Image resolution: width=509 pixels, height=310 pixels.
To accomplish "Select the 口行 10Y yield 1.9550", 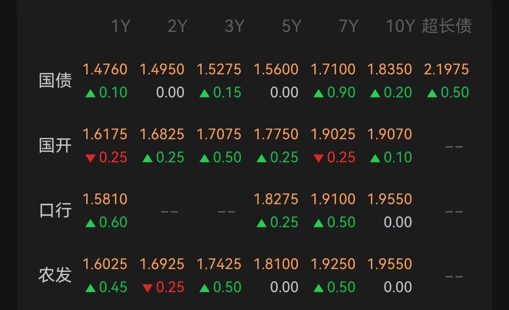I will point(390,199).
